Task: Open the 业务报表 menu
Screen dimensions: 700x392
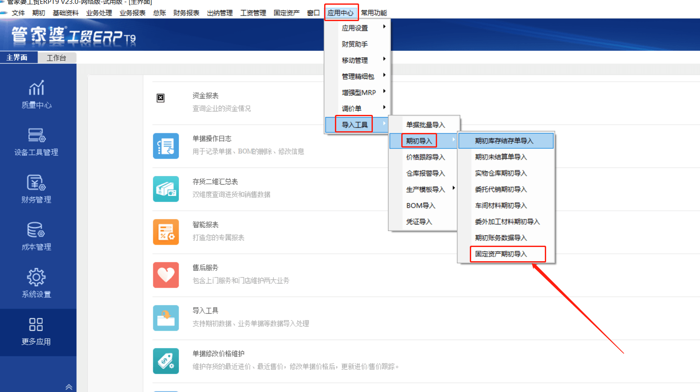Action: pos(132,13)
